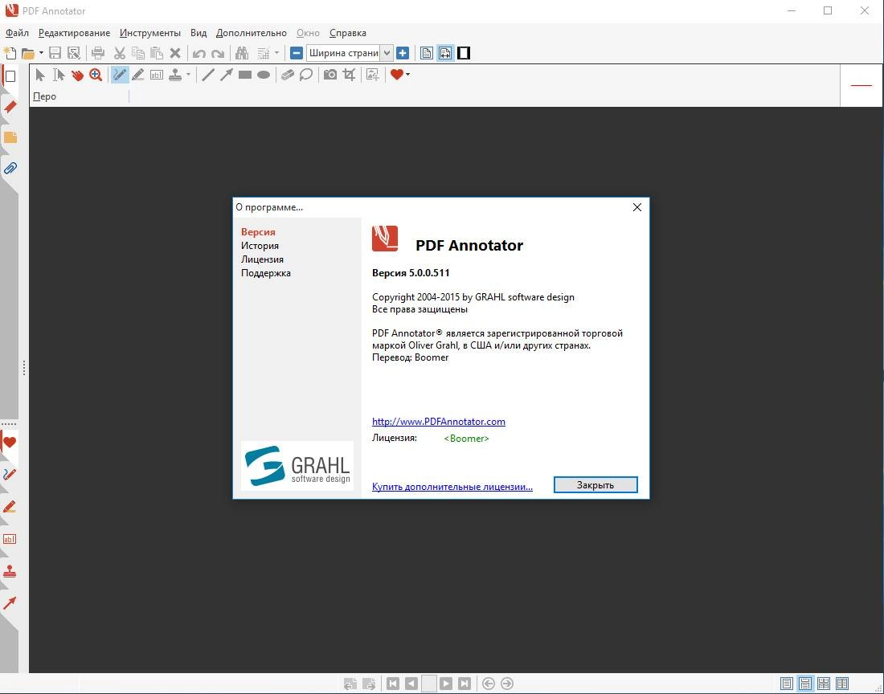Select the Lasso tool

tap(306, 75)
